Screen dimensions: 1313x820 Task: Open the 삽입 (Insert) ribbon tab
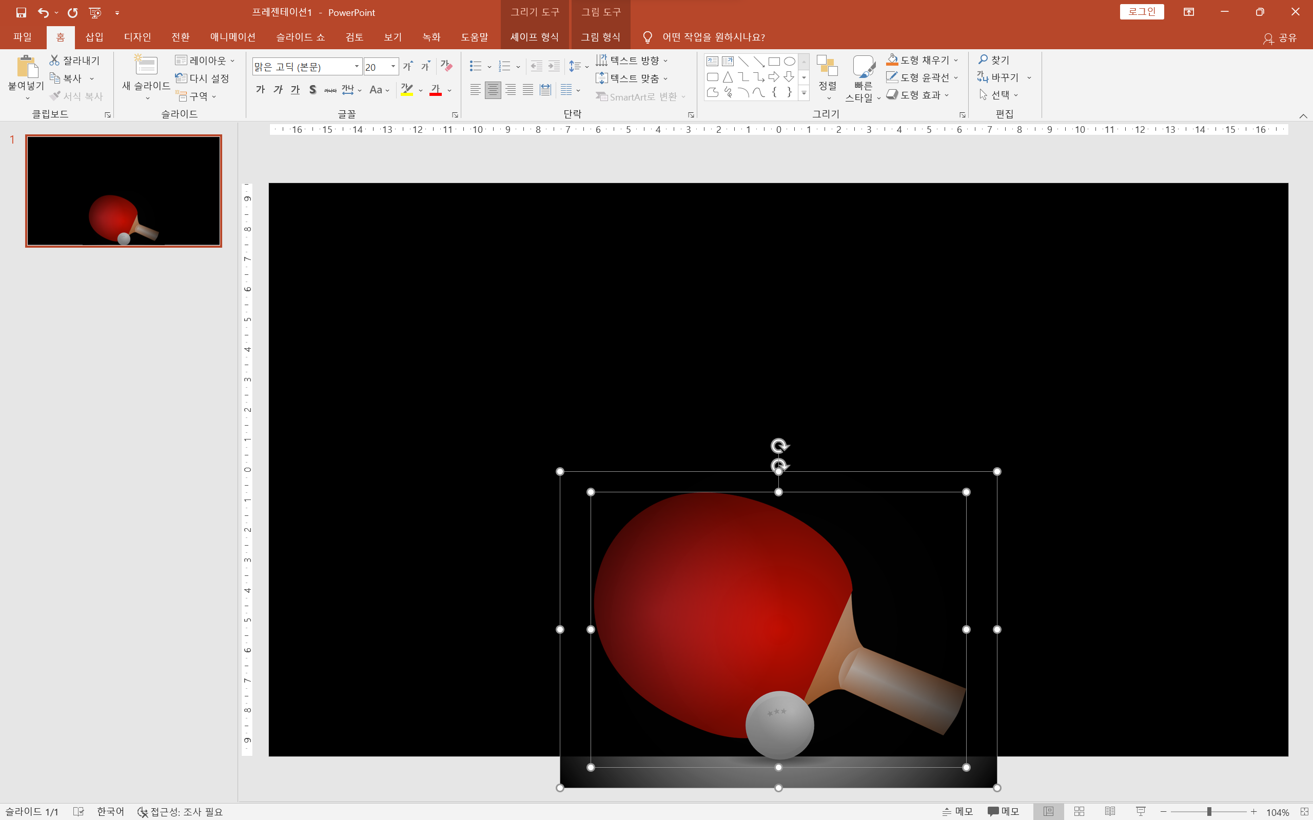pyautogui.click(x=94, y=37)
